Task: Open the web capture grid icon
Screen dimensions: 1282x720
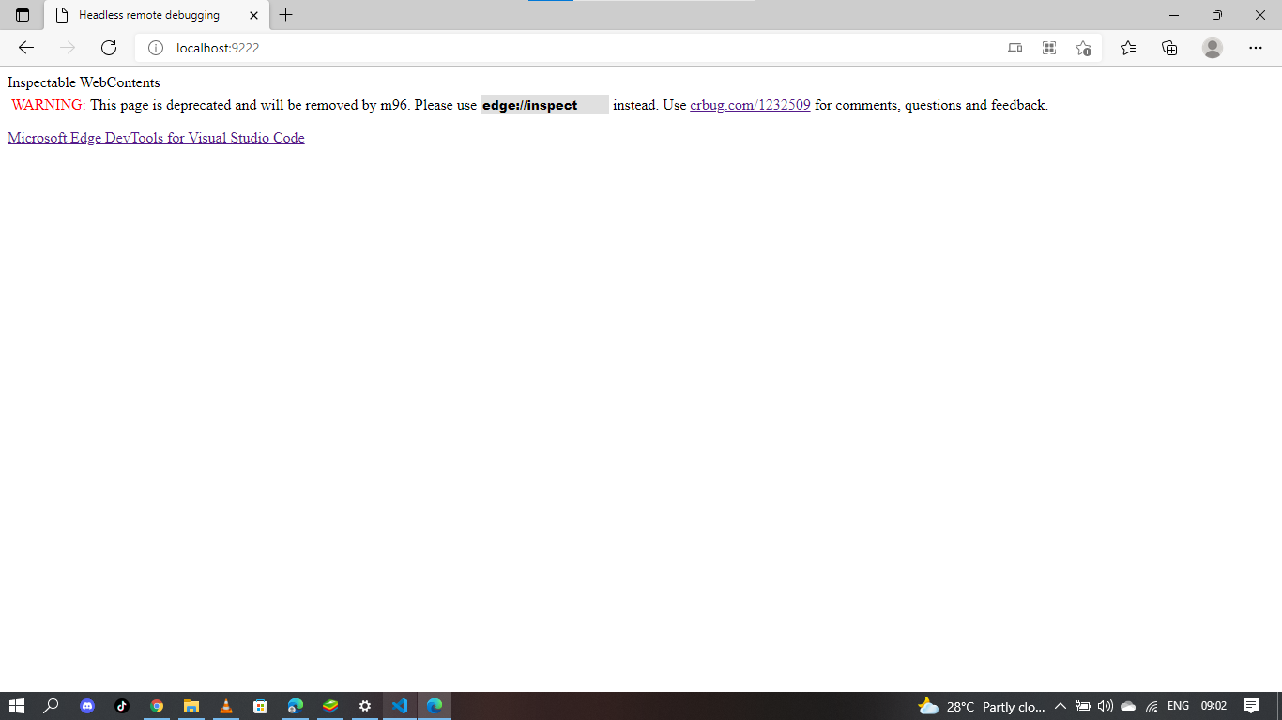Action: 1048,47
